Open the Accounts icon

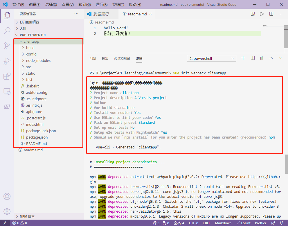click(x=7, y=196)
